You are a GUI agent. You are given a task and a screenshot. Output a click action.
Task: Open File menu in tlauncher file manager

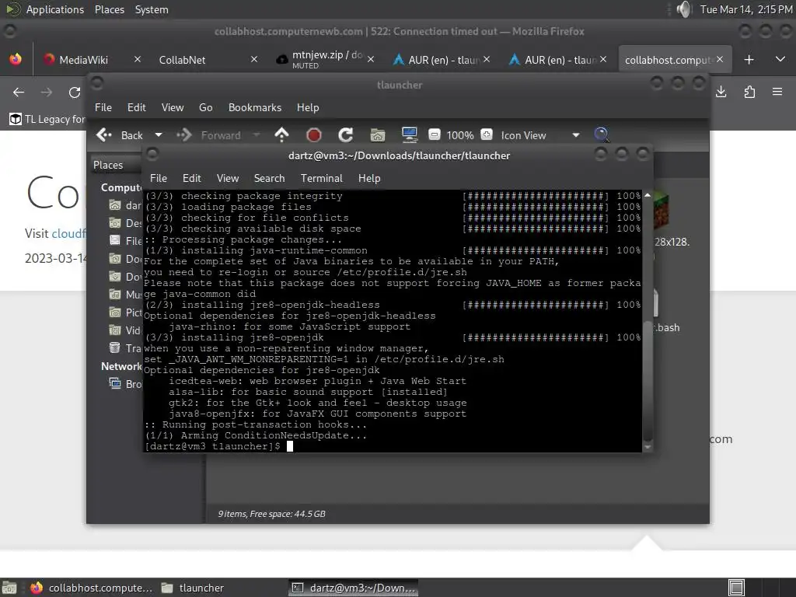tap(103, 107)
